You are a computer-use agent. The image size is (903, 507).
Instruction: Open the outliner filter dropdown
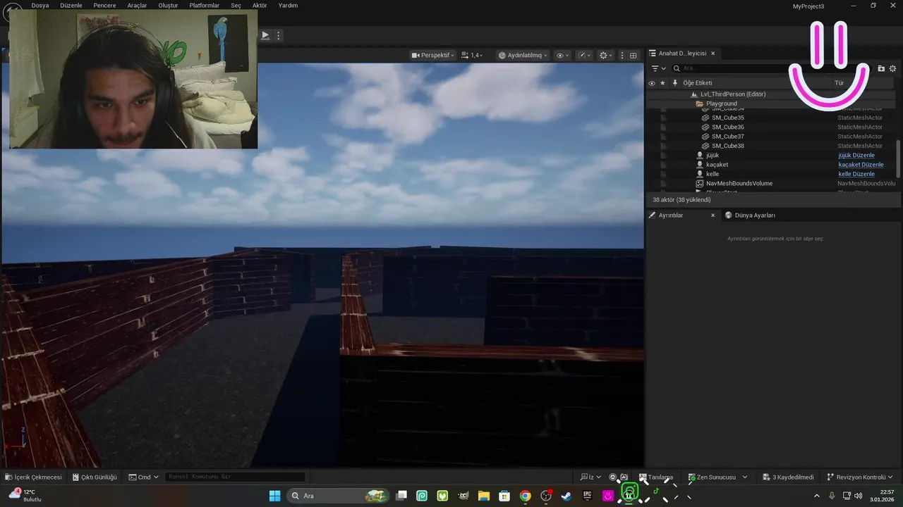pos(658,68)
